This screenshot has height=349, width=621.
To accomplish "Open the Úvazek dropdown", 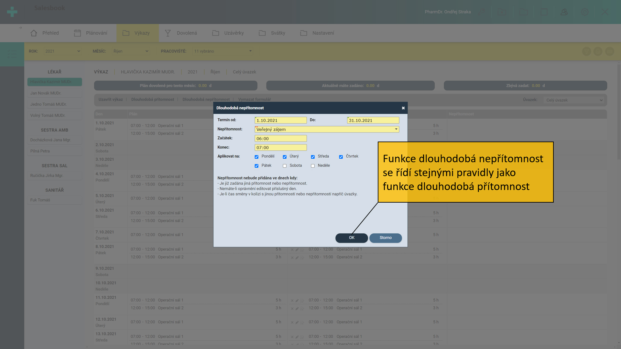I will [574, 100].
